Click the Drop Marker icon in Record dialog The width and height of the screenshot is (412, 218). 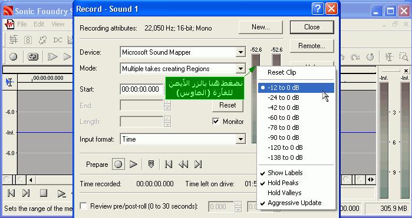[x=151, y=165]
